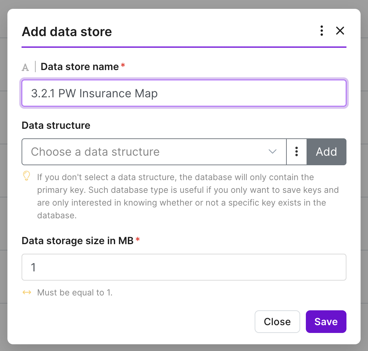Click the 'Data store name' label
Screen dimensions: 368x351
click(x=80, y=67)
